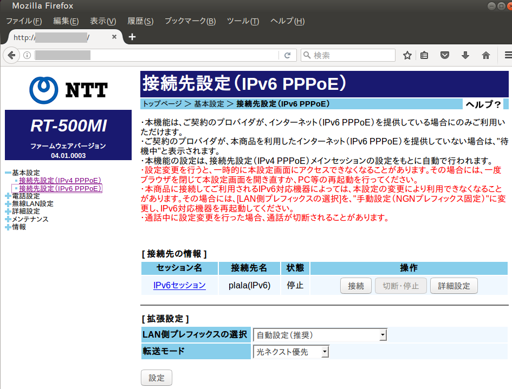512x389 pixels.
Task: Expand the 詳細設定 tree section
Action: pos(8,212)
